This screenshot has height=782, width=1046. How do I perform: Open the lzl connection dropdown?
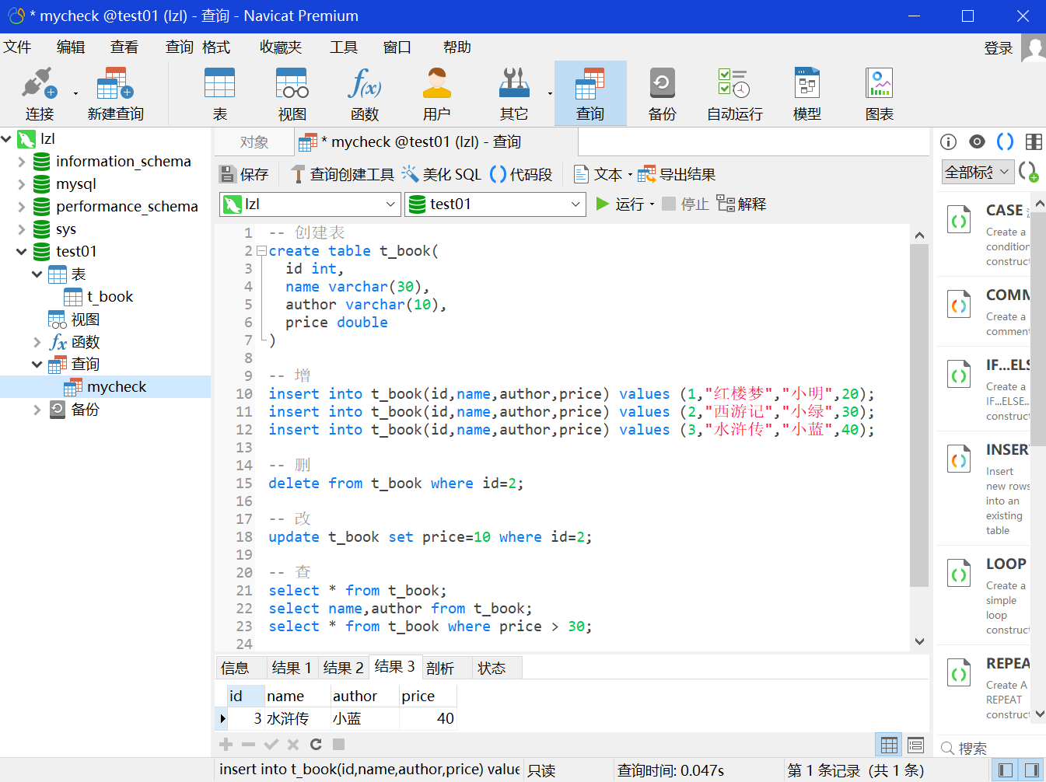(x=390, y=204)
